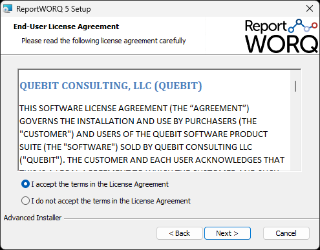This screenshot has width=320, height=250.
Task: Click the "Please read the following license agreement" subtitle
Action: coord(103,41)
